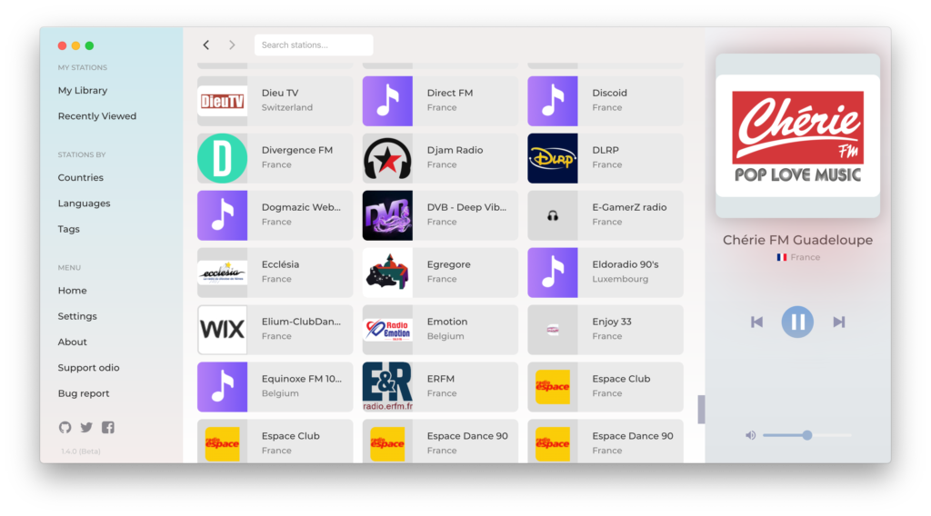
Task: Select the Enjoy 33 station name
Action: (612, 322)
